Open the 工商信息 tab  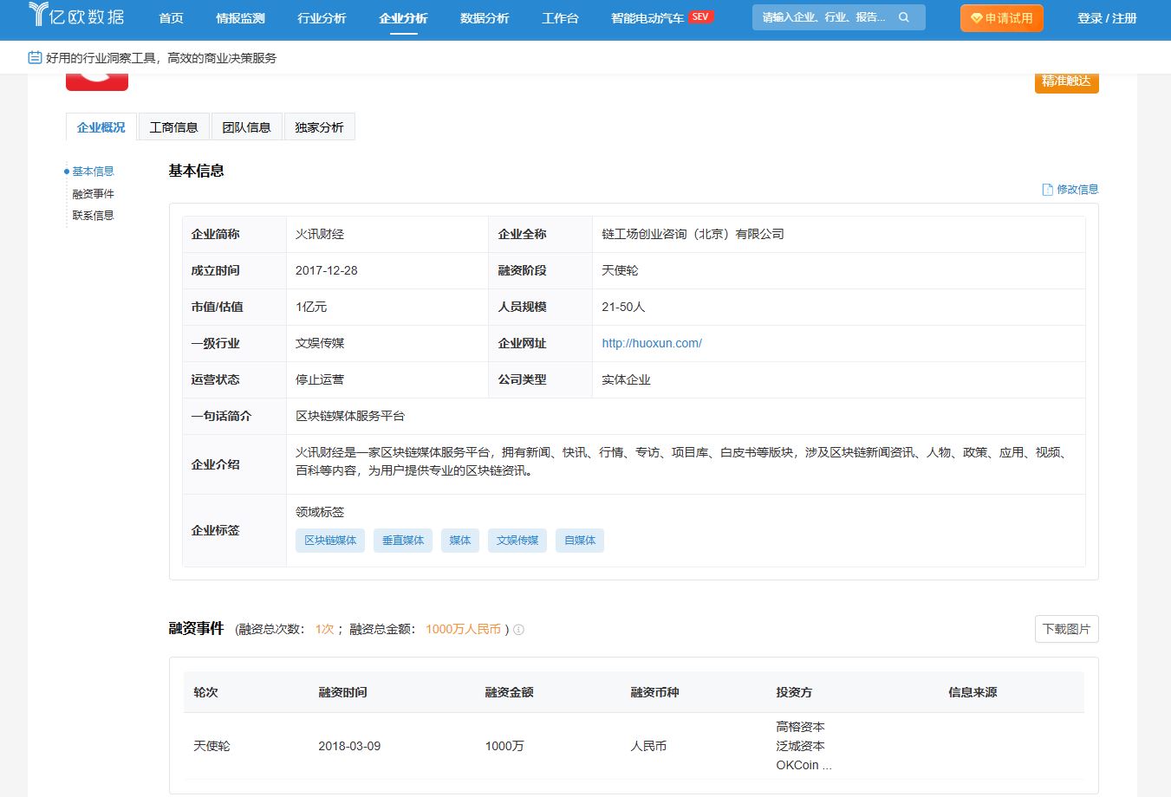174,127
